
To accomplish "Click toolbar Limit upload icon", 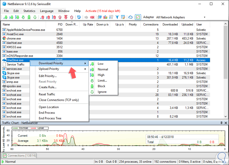I will tap(60, 17).
